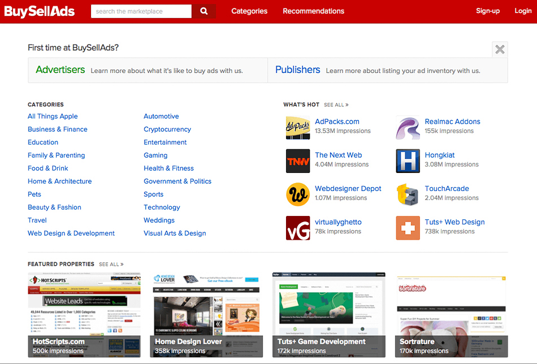The width and height of the screenshot is (537, 364).
Task: Go to Sign-up
Action: coord(488,11)
